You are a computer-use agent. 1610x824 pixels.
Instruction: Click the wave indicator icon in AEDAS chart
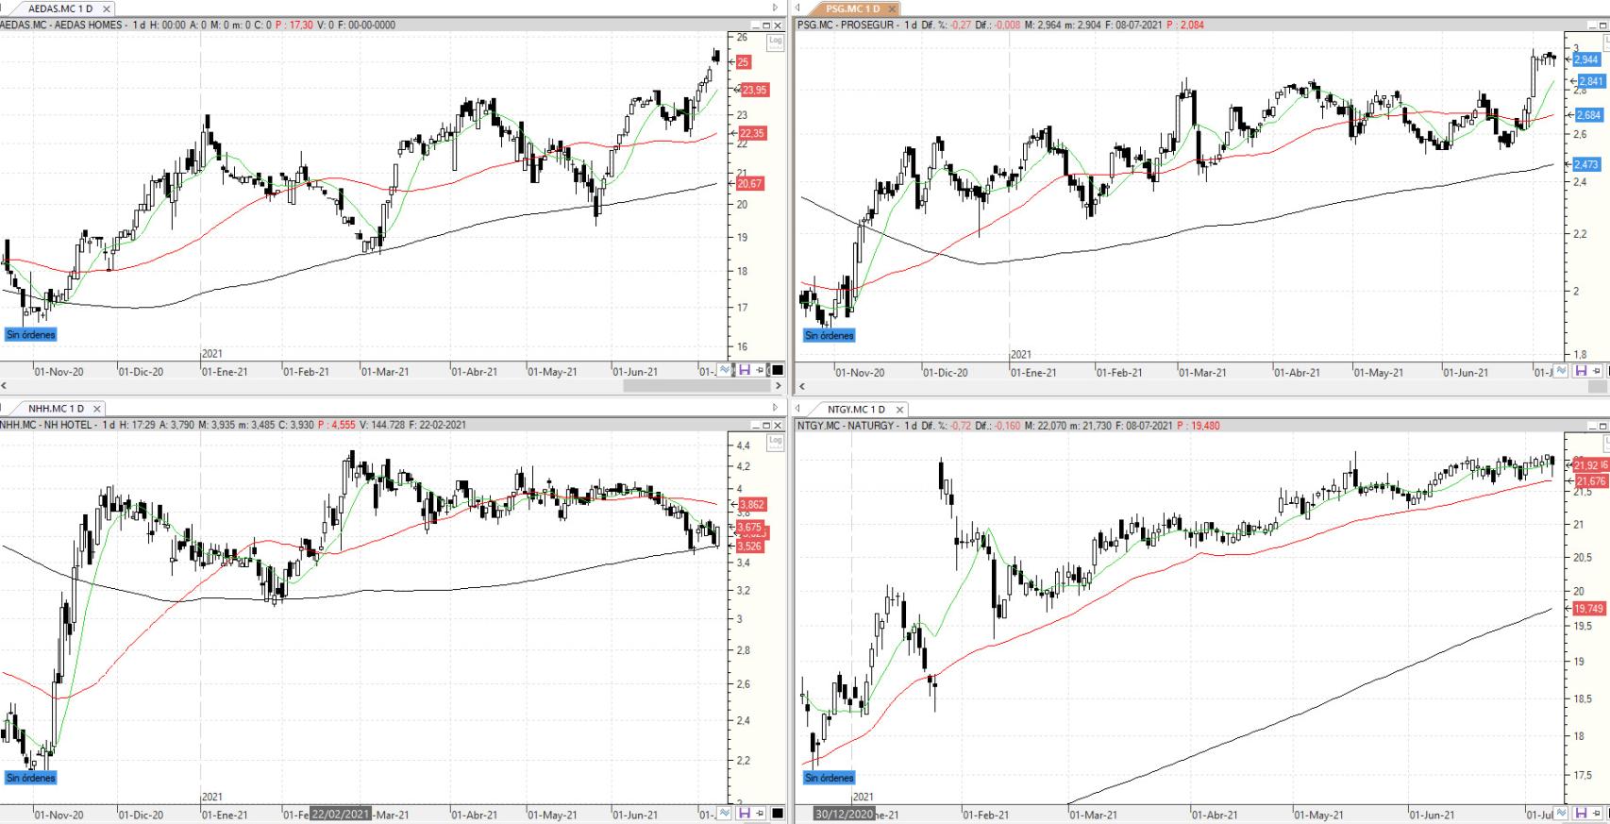tap(725, 370)
